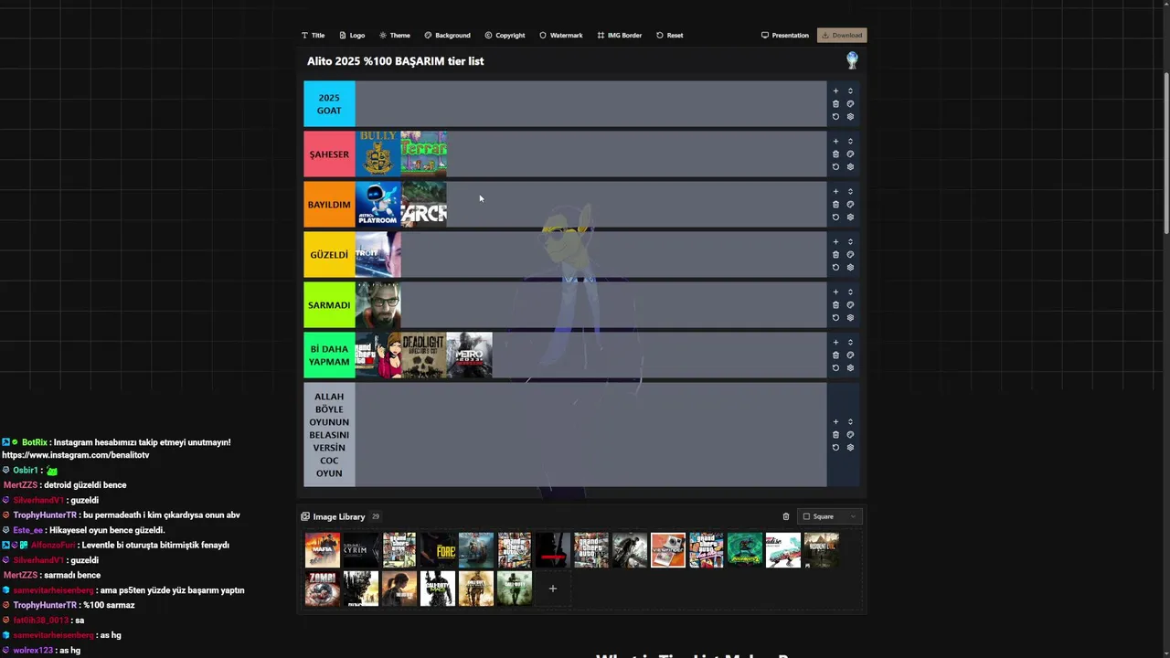
Task: Add image to SARMADI row with plus icon
Action: pos(835,292)
